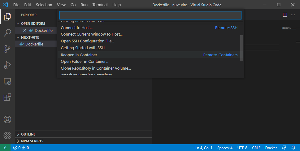Viewport: 300px width, 151px height.
Task: Minimize the VS Code window
Action: [x=265, y=5]
